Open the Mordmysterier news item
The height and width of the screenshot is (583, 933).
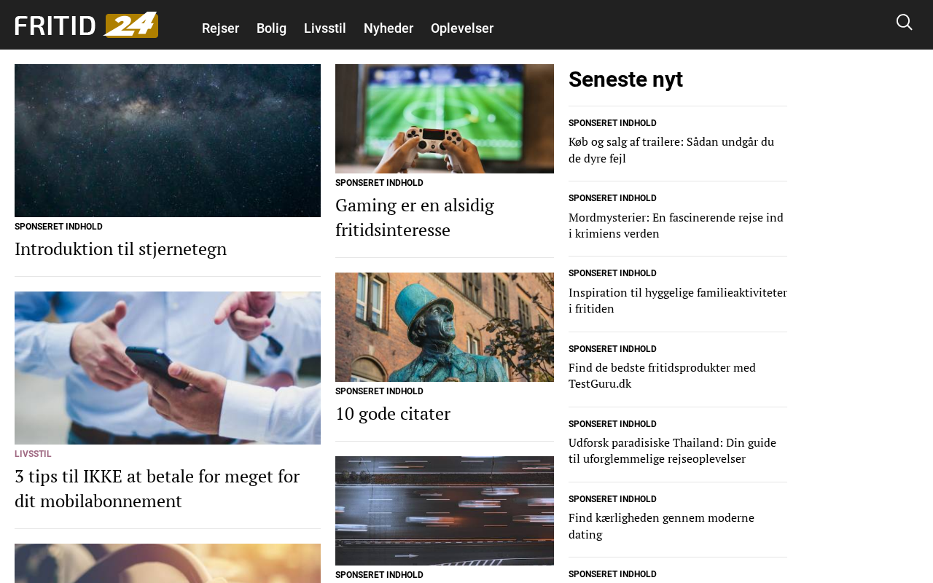pyautogui.click(x=676, y=225)
